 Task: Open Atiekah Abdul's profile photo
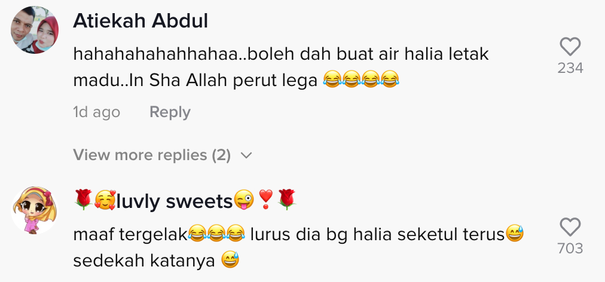pos(35,30)
